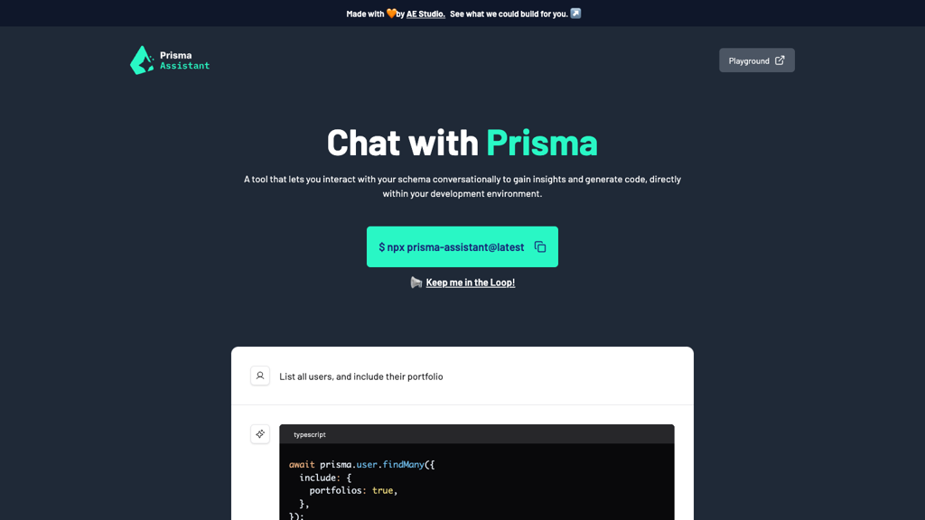Click the Prisma triangle logo
The image size is (925, 520).
[x=142, y=60]
